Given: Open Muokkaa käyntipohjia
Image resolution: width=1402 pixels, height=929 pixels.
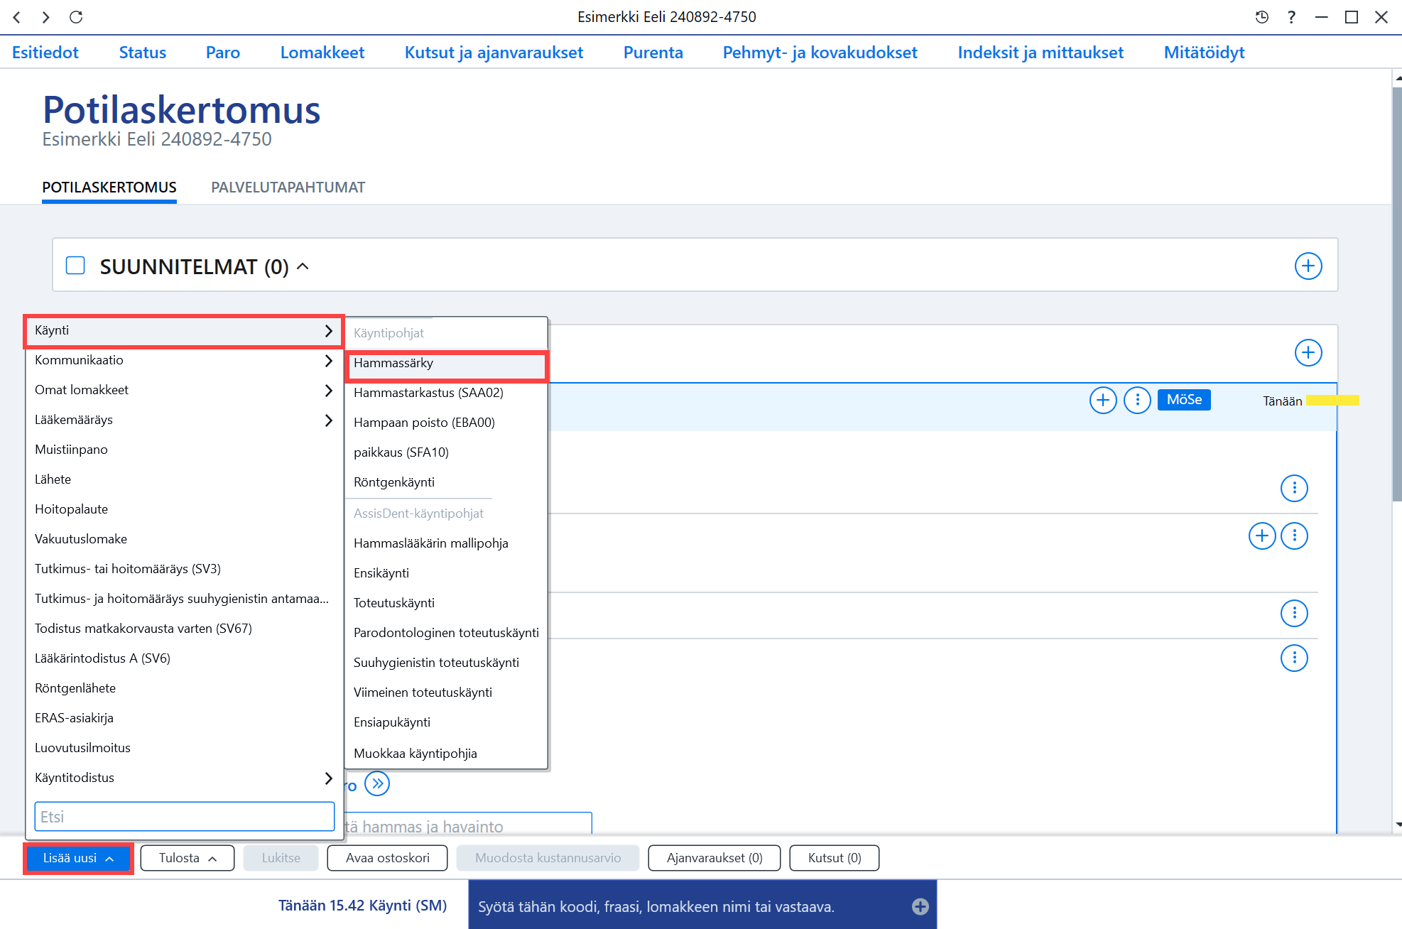Looking at the screenshot, I should tap(446, 754).
